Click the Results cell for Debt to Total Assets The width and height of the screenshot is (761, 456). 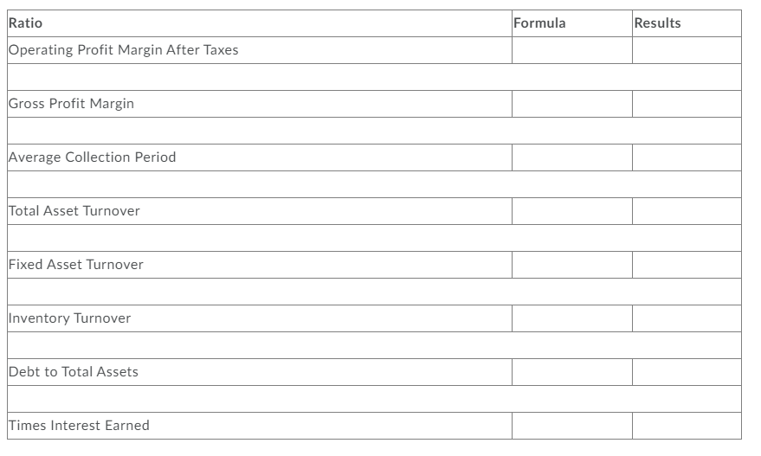pyautogui.click(x=687, y=372)
